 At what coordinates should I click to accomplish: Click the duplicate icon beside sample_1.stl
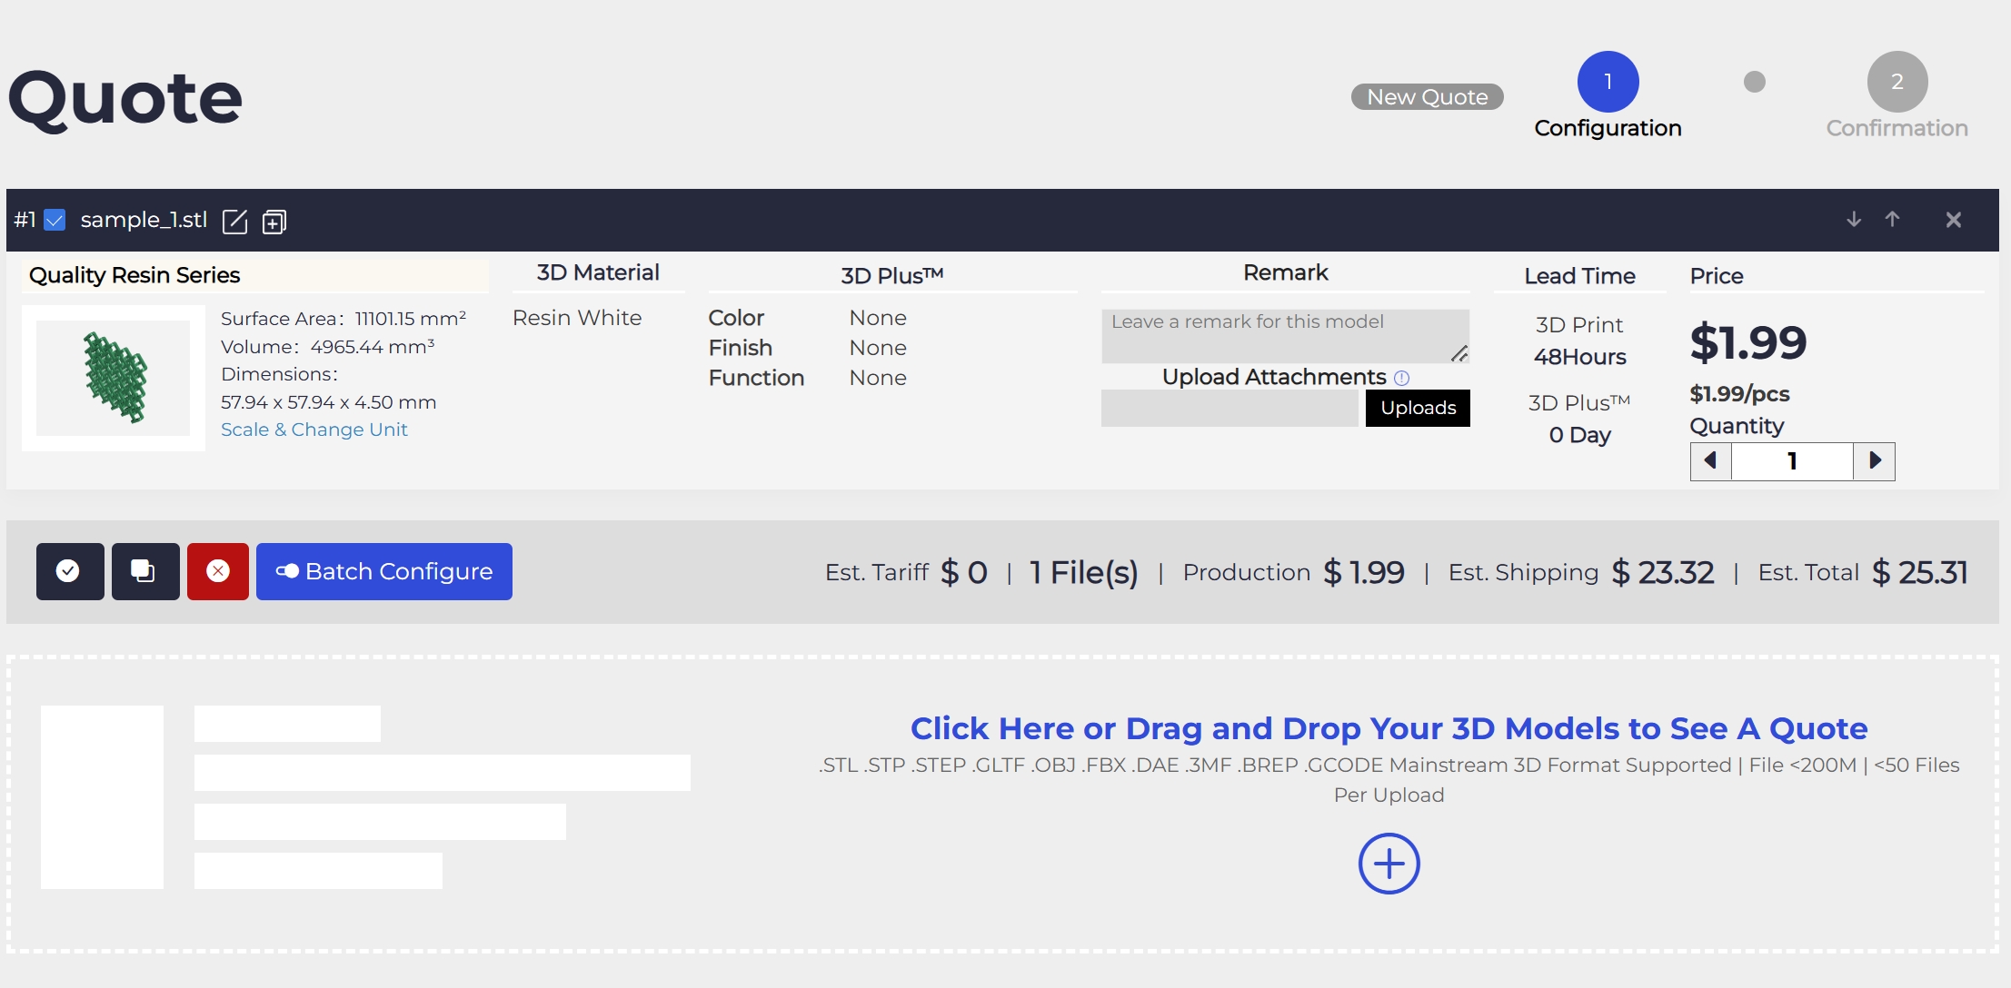274,222
